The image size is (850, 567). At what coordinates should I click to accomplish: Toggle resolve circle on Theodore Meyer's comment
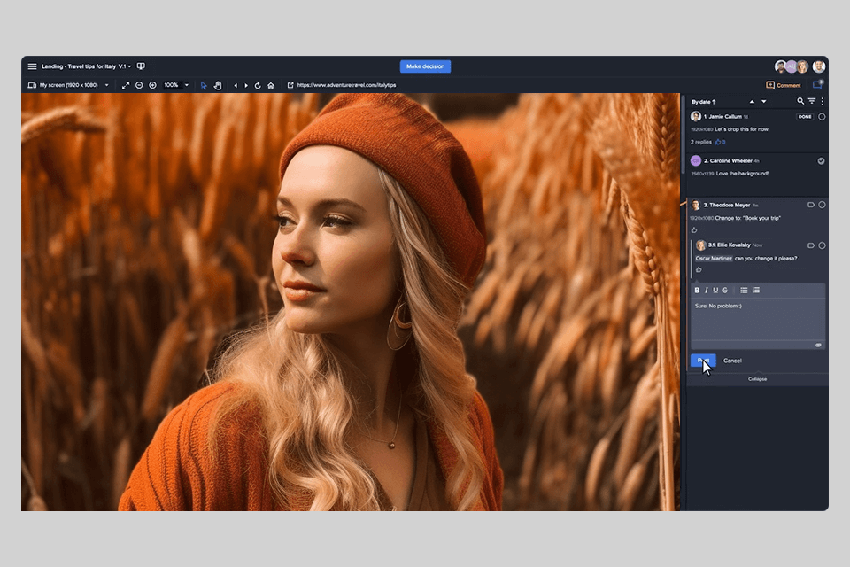822,205
